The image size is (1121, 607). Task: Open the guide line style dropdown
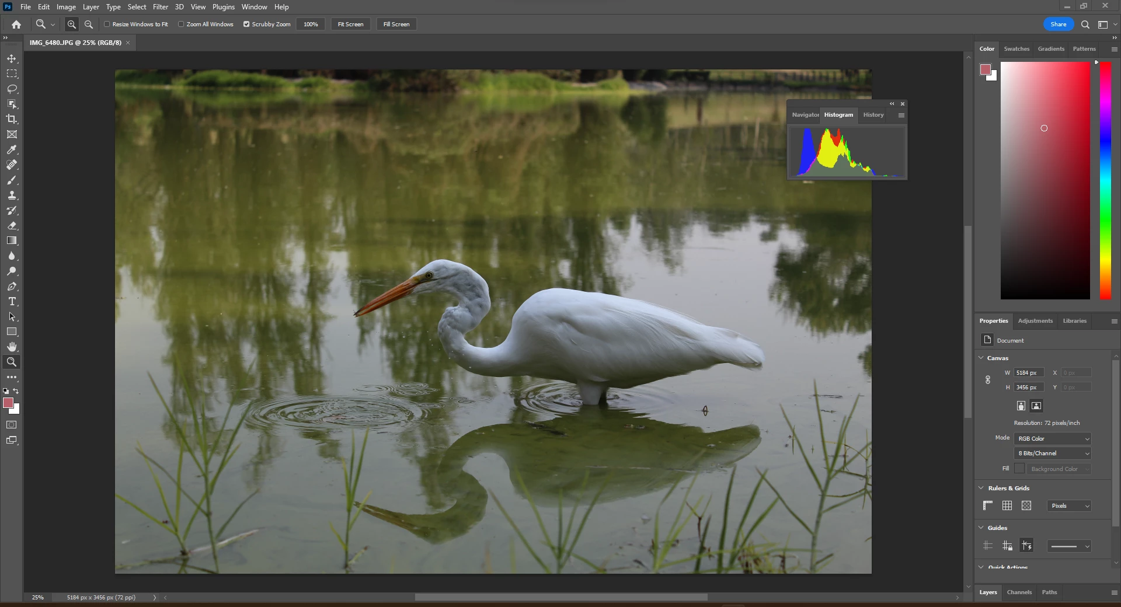click(1069, 546)
